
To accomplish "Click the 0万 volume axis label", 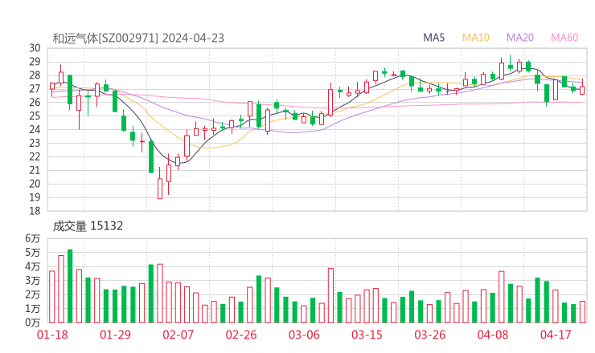I will [33, 323].
